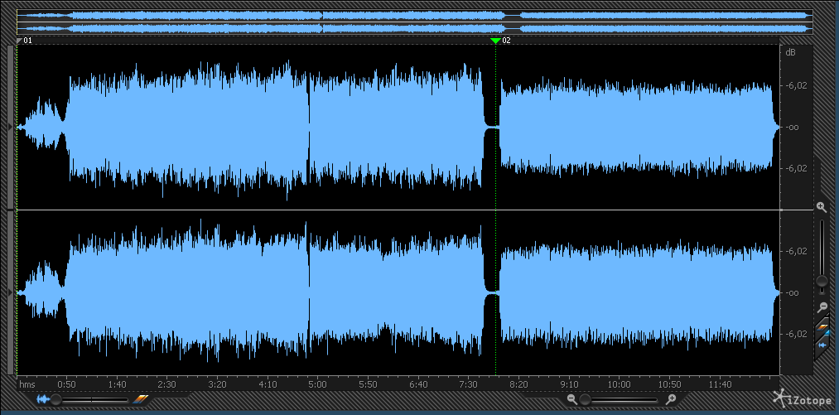Click the waveform/spectrogram blend slider knob

click(x=56, y=400)
